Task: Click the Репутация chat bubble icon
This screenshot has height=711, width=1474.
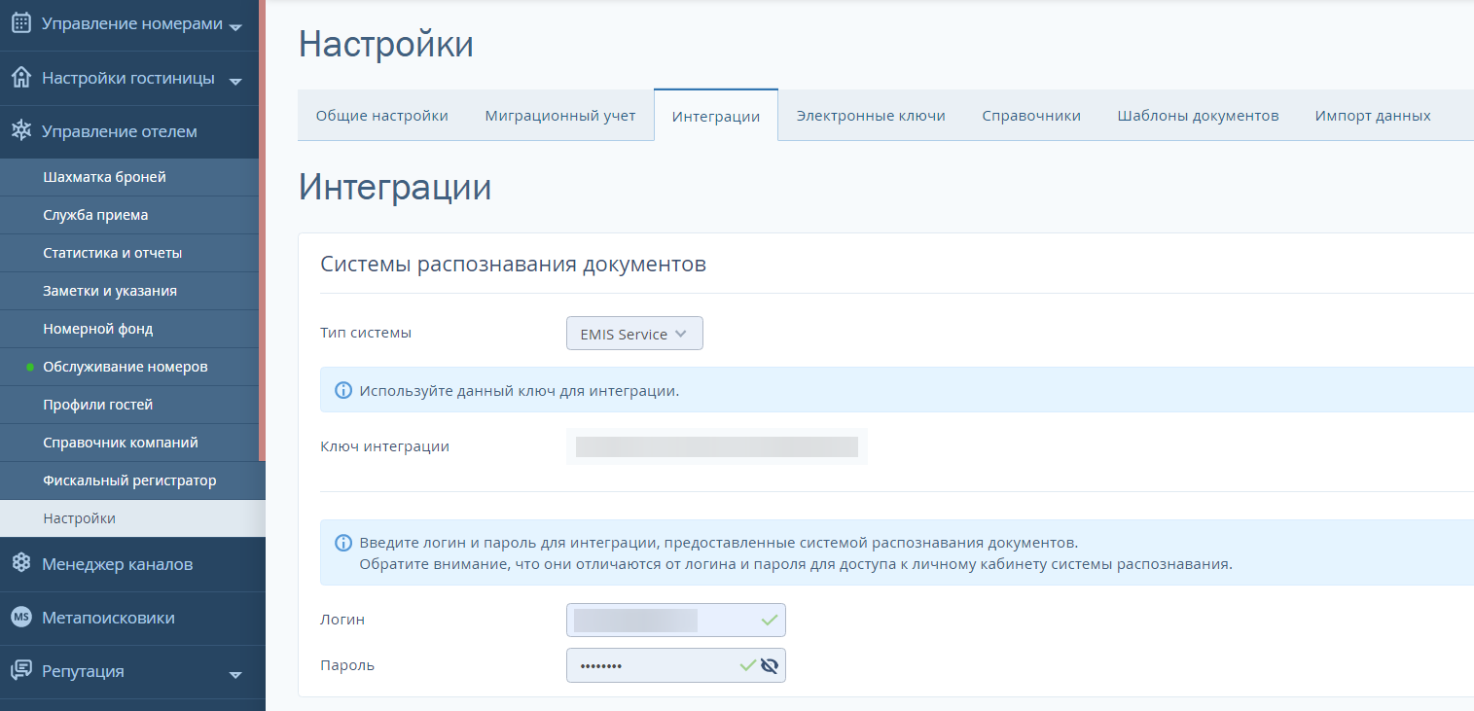Action: click(x=20, y=671)
